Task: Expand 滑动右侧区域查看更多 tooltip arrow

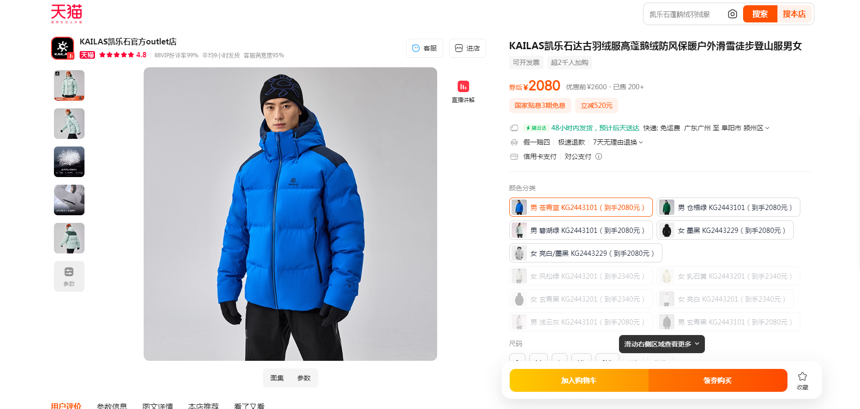Action: (x=697, y=344)
